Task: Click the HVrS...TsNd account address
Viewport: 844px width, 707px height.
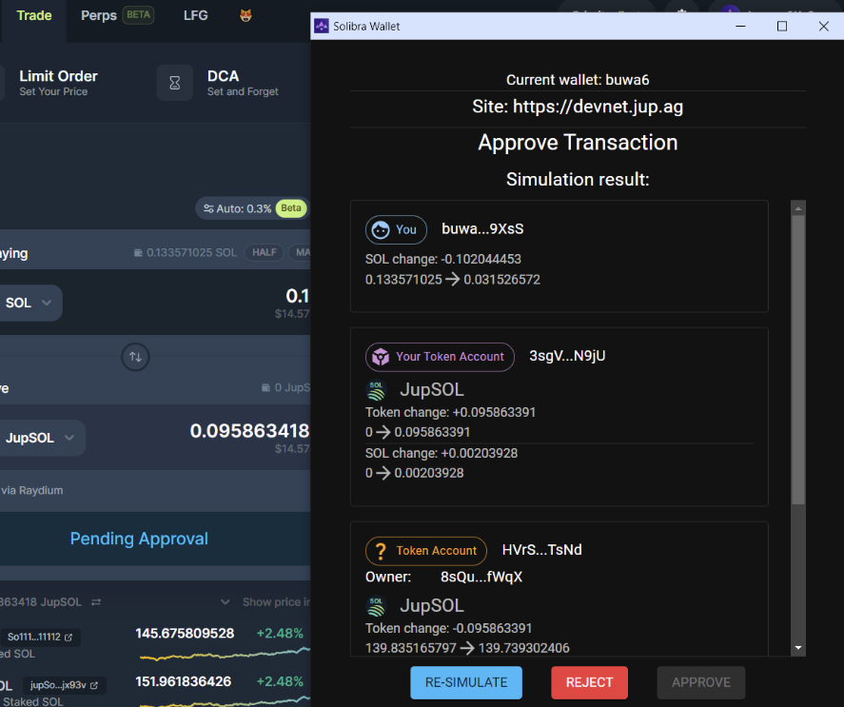Action: (542, 550)
